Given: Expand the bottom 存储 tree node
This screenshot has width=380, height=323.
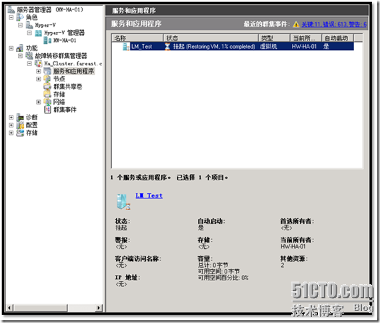Looking at the screenshot, I should tap(11, 133).
